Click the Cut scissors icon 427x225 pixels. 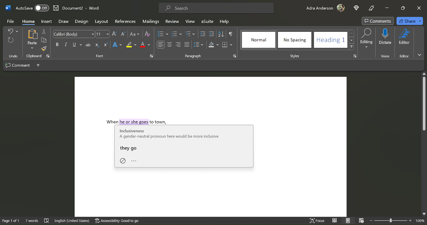pyautogui.click(x=44, y=31)
